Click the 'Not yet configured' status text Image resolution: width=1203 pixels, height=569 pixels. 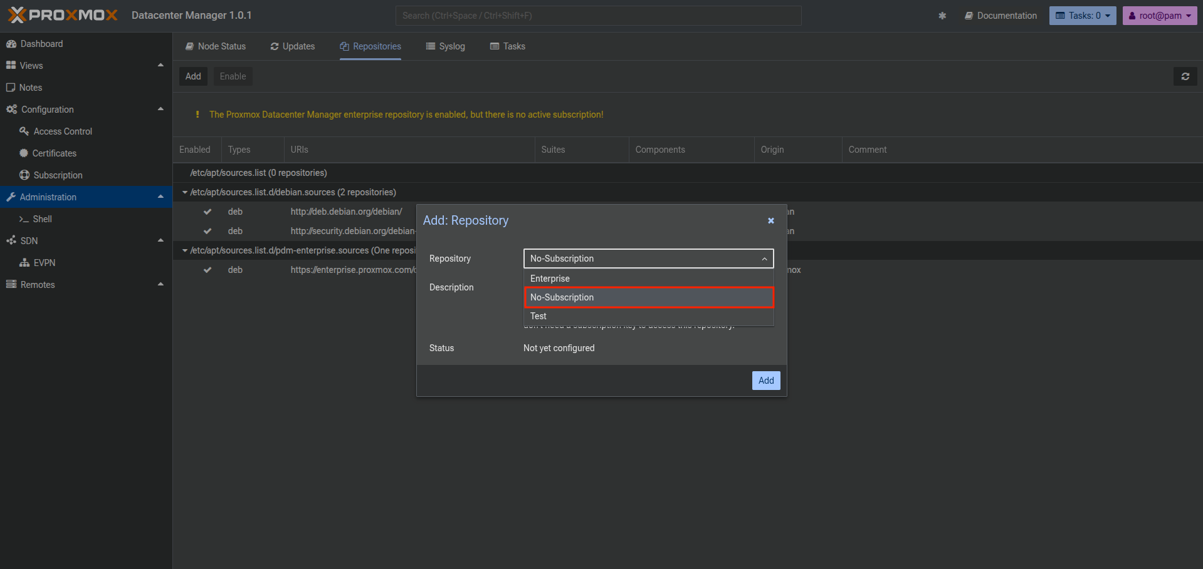[559, 348]
